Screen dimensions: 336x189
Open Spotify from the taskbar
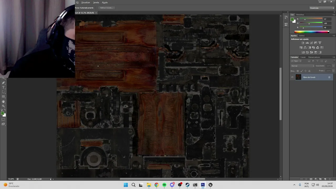[164, 185]
